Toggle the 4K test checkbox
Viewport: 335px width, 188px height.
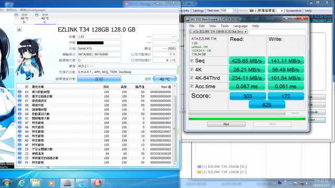192,69
